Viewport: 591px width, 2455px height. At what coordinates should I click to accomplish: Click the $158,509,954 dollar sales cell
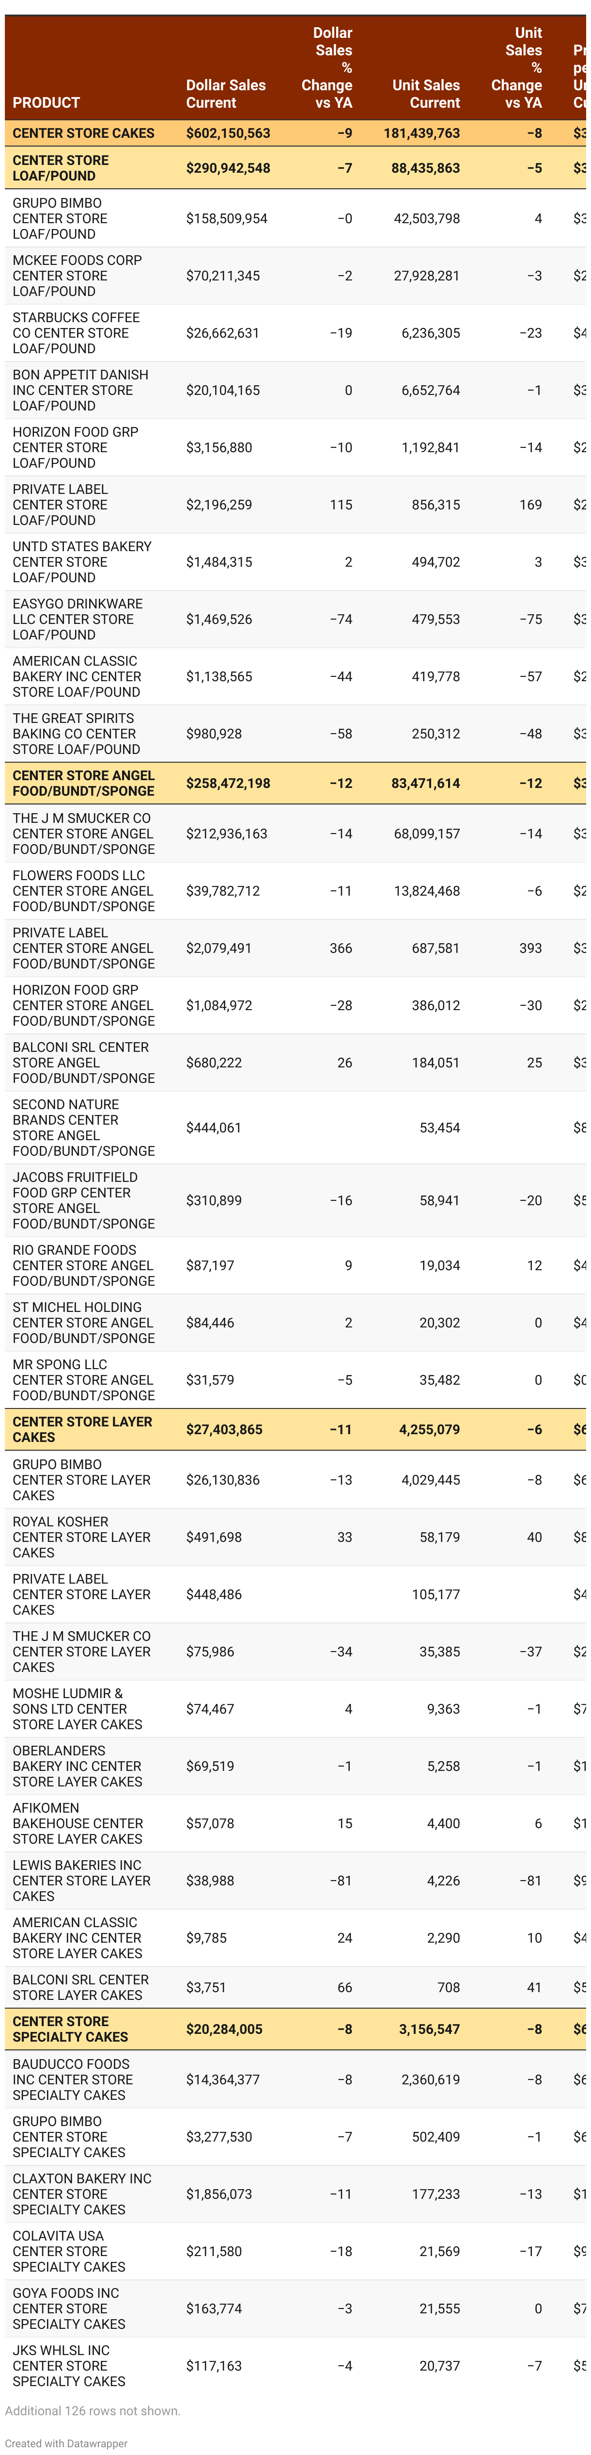coord(227,218)
